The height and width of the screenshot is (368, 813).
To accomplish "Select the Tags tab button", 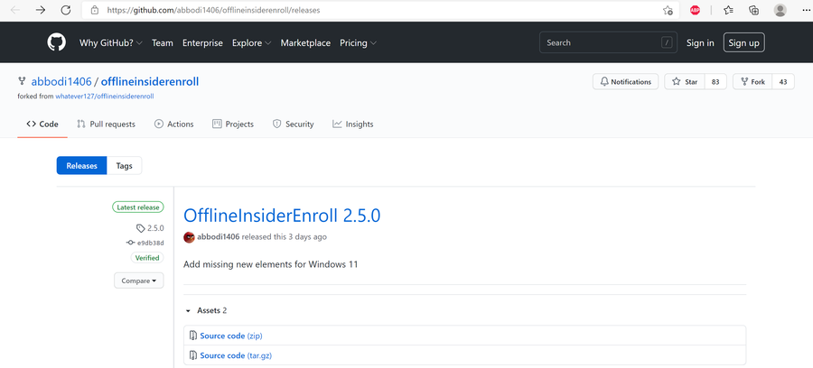I will pyautogui.click(x=125, y=166).
